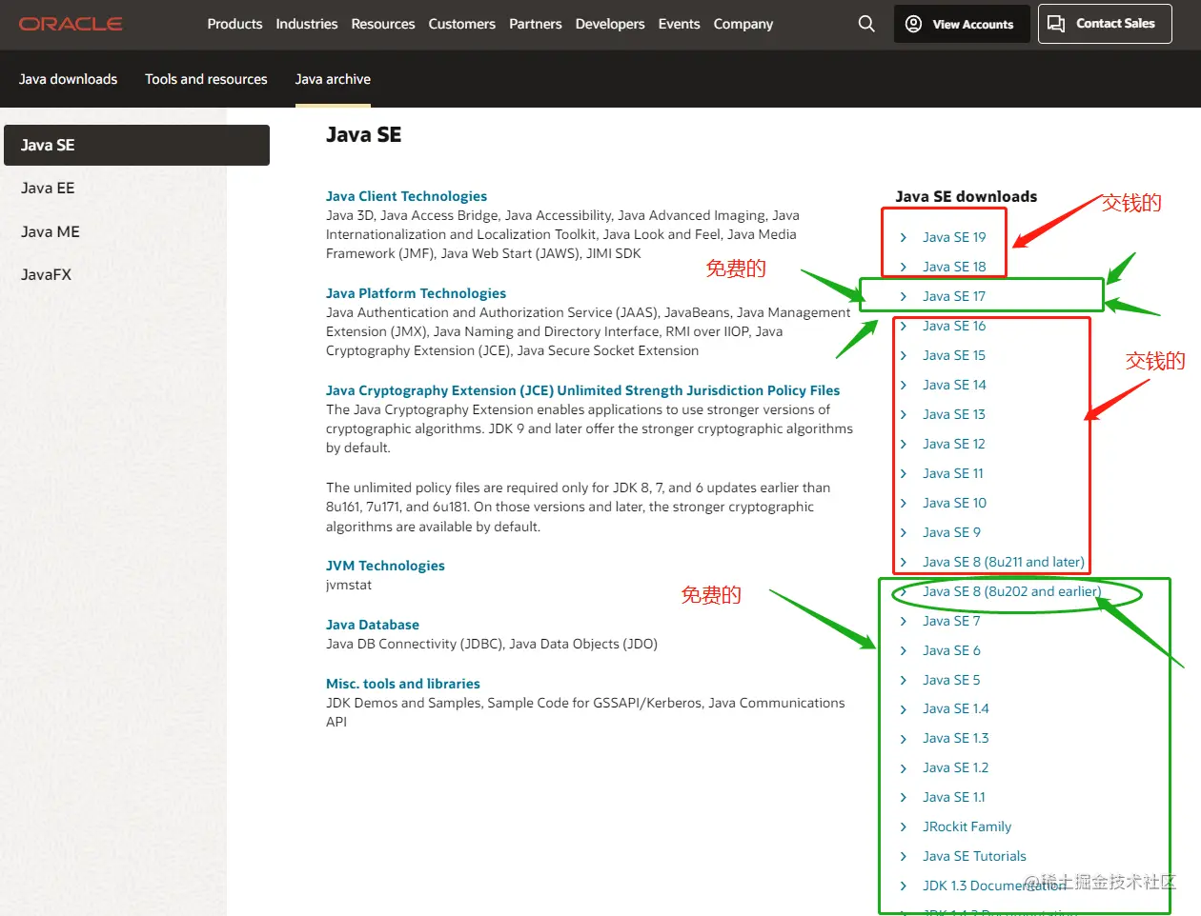Open Java Platform Technologies link

coord(416,293)
